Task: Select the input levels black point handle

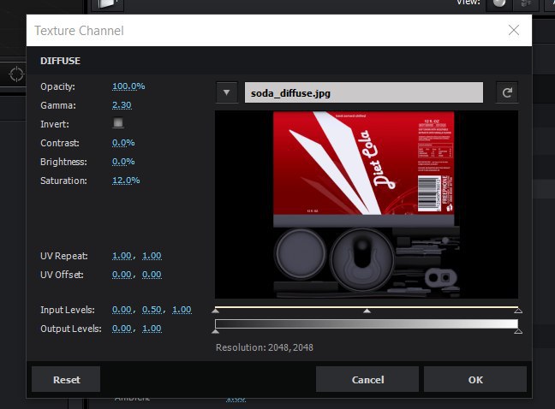Action: coord(216,311)
